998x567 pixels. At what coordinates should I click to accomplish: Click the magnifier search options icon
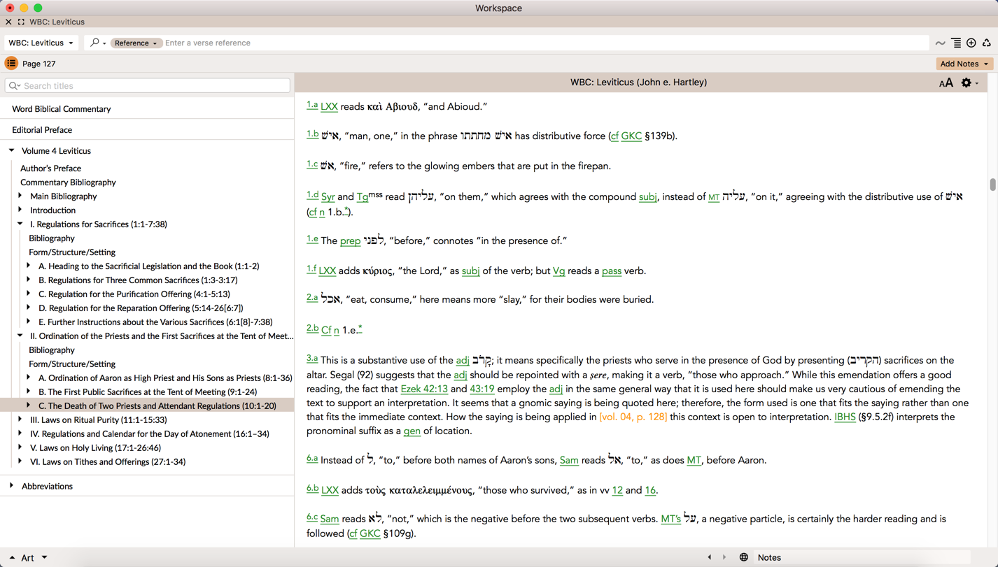[x=97, y=43]
